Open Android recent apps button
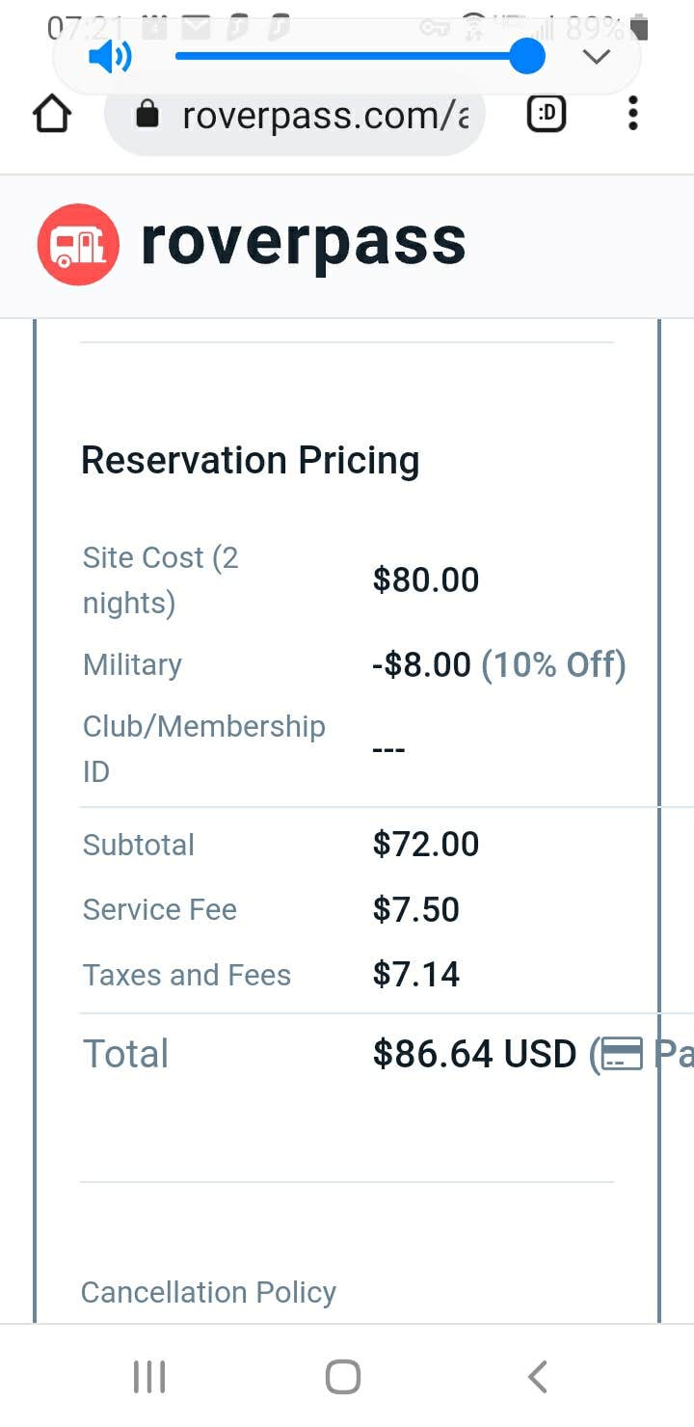This screenshot has height=1427, width=694. tap(149, 1377)
